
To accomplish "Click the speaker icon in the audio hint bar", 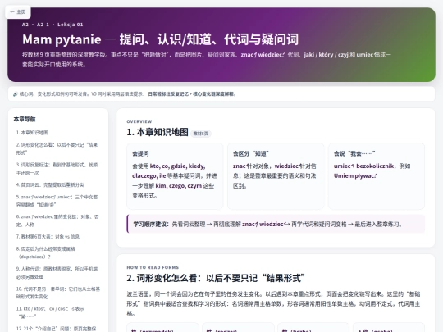I will [x=16, y=94].
